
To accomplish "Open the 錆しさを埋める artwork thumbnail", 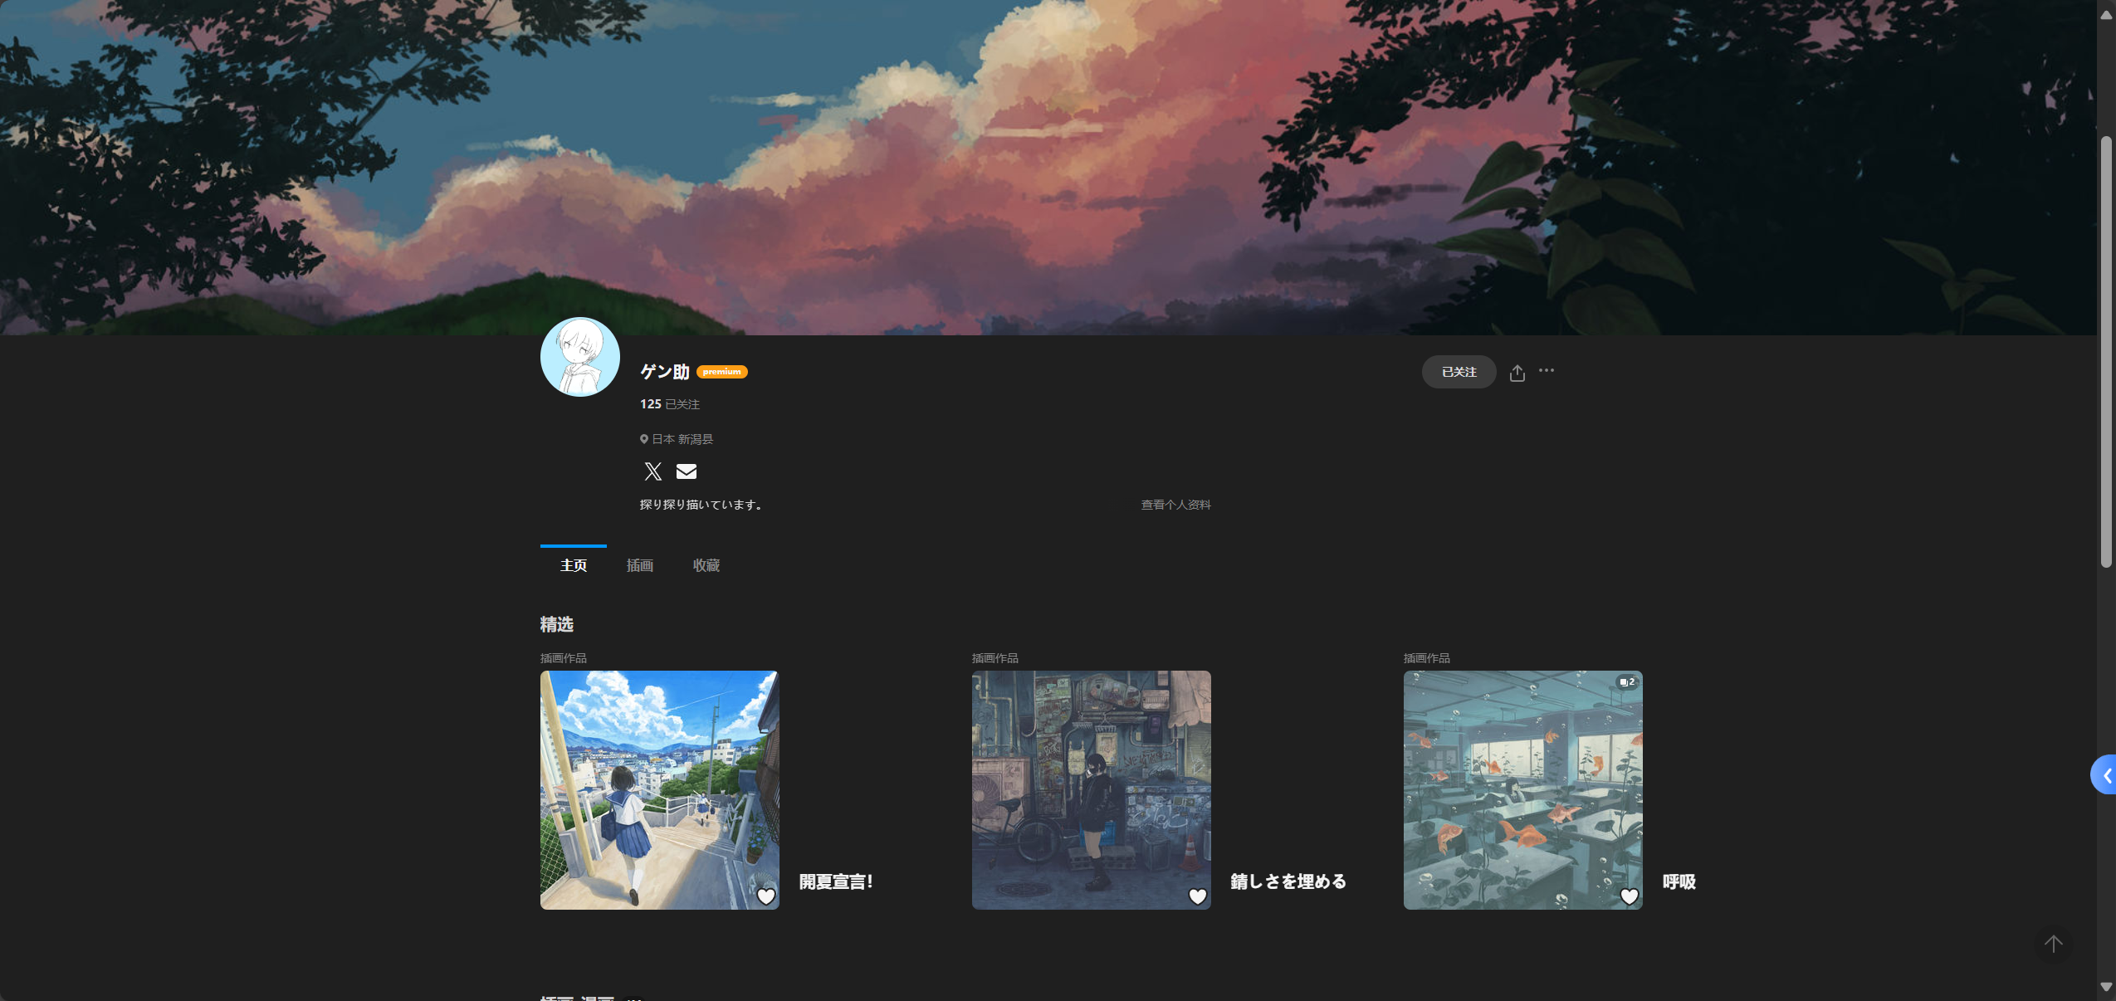I will point(1092,790).
